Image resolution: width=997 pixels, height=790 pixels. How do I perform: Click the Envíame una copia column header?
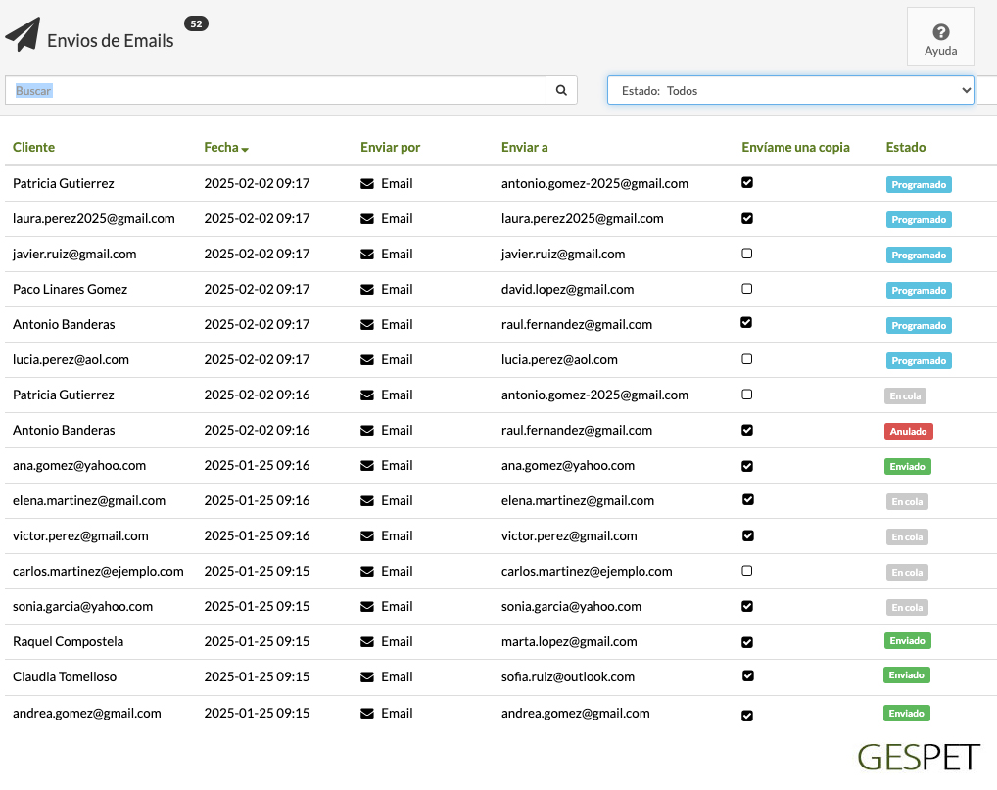coord(795,148)
